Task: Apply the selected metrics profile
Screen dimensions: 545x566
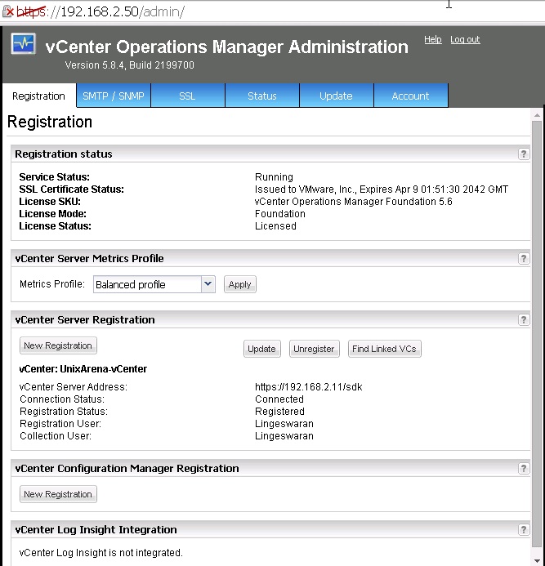Action: pos(239,284)
